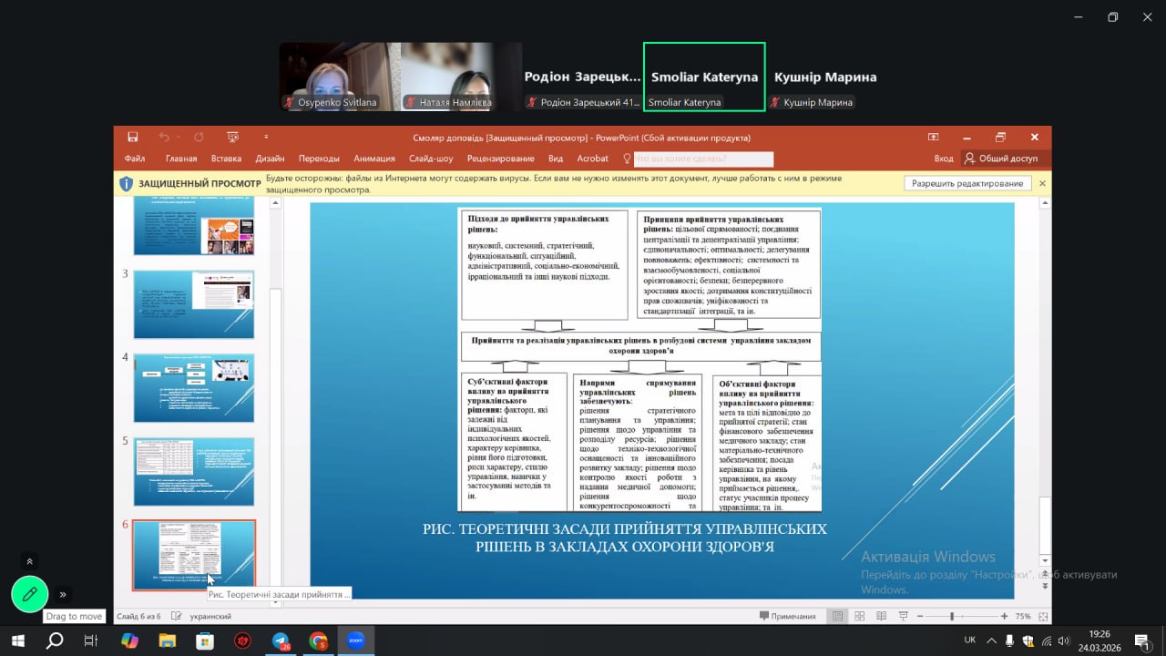Image resolution: width=1166 pixels, height=656 pixels.
Task: Click the green Zoom annotation pencil button
Action: (29, 594)
